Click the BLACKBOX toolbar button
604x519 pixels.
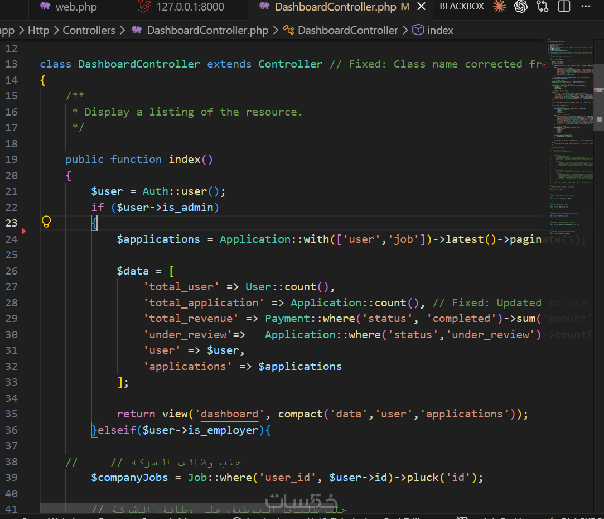pos(461,7)
